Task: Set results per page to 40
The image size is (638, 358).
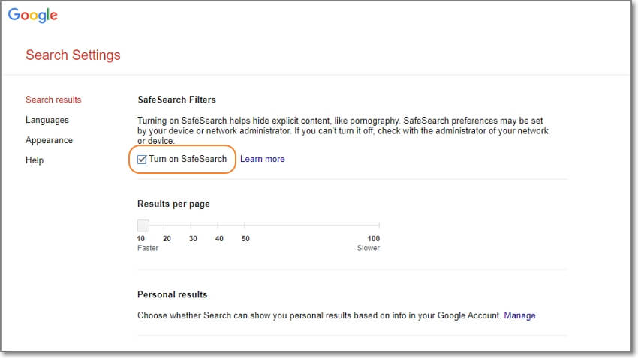Action: click(x=219, y=225)
